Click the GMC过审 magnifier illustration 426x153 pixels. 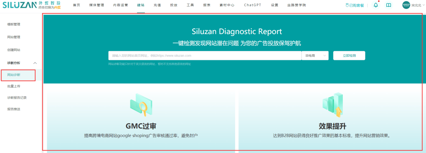click(141, 104)
